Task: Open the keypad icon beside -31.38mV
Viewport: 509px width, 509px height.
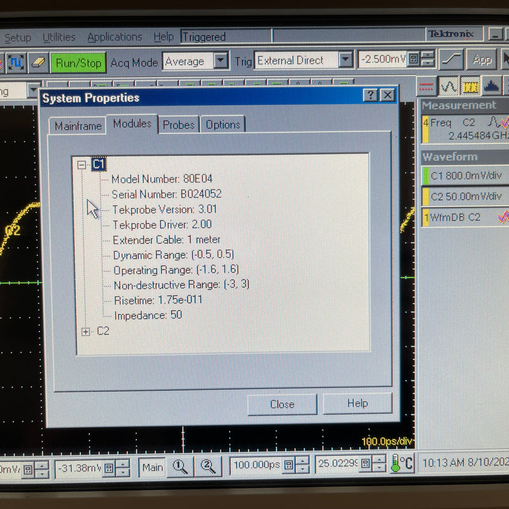Action: pyautogui.click(x=109, y=468)
